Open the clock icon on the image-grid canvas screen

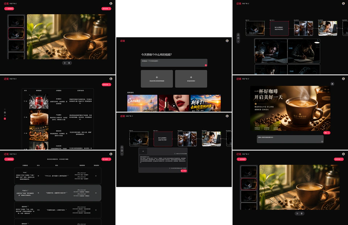(x=238, y=38)
